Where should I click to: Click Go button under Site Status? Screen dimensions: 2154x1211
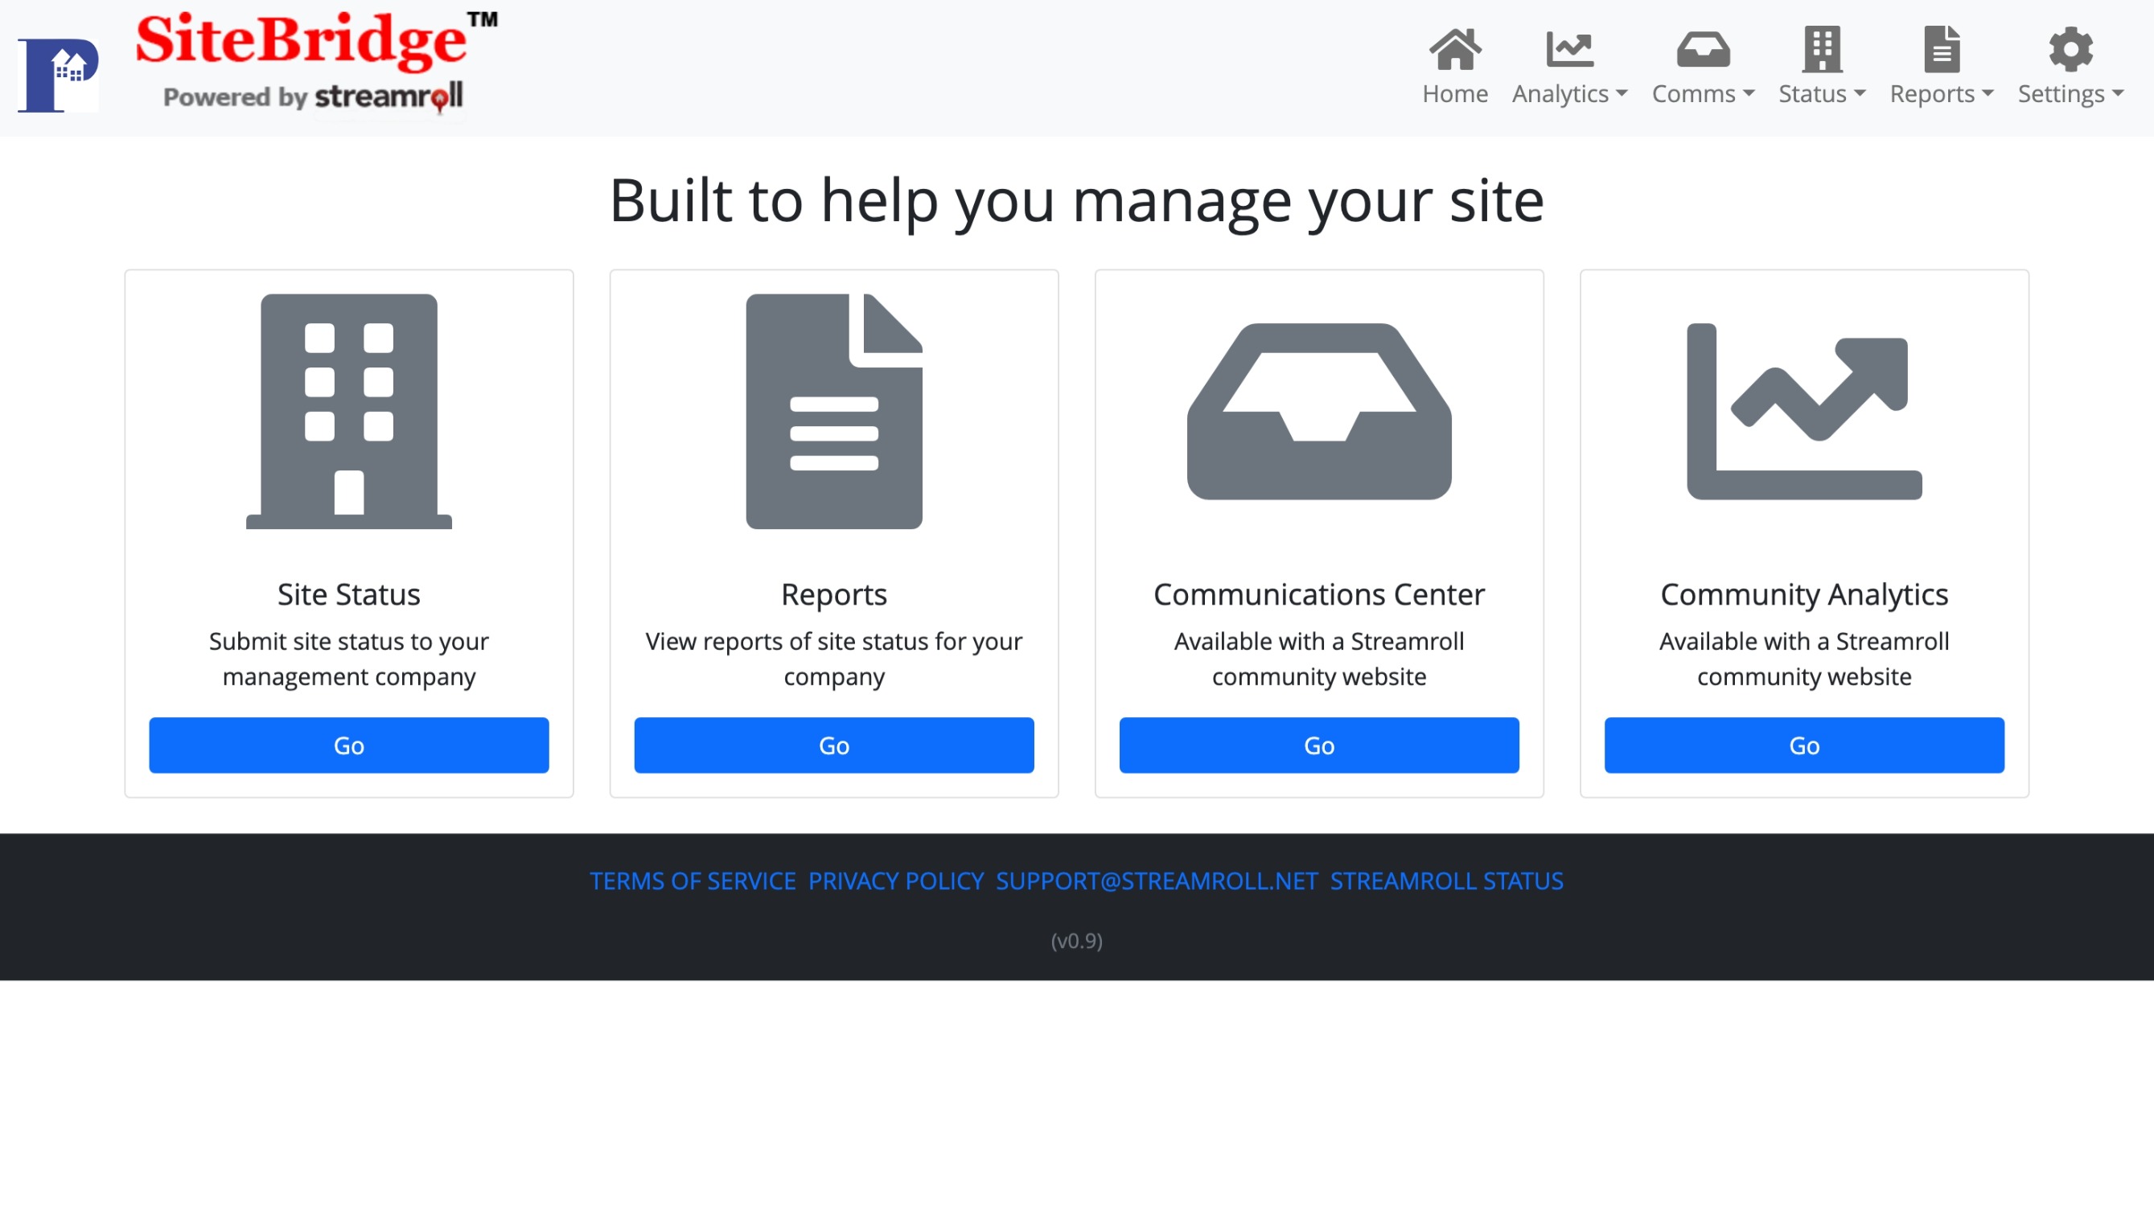pyautogui.click(x=349, y=744)
